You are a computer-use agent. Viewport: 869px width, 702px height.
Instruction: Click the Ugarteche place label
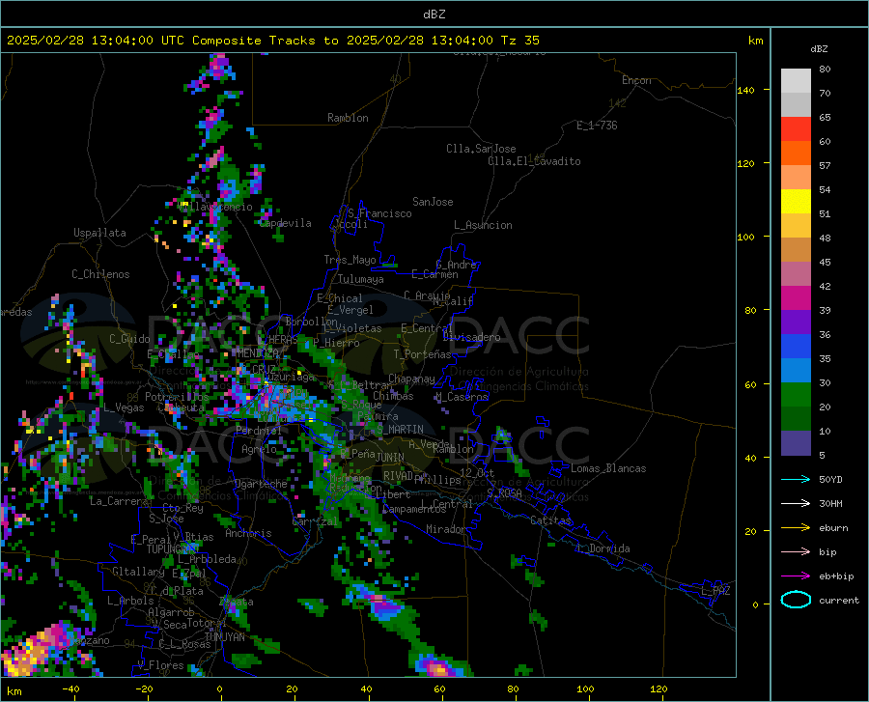tap(261, 484)
